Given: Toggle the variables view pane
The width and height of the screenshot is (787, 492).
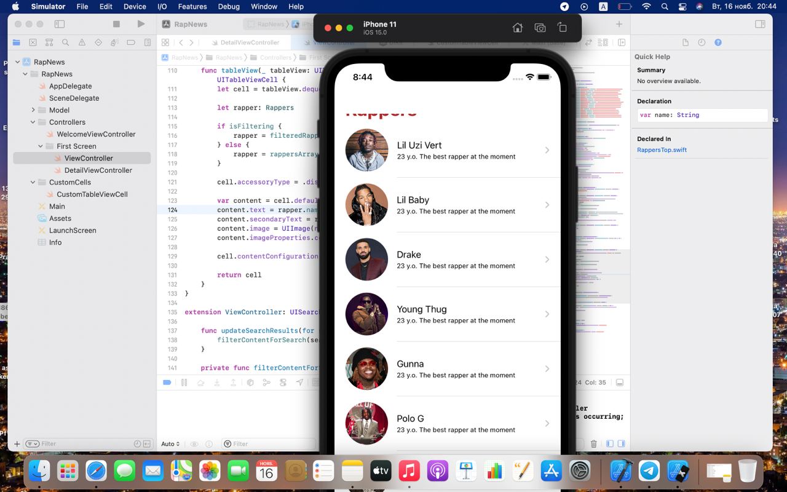Looking at the screenshot, I should (x=609, y=443).
